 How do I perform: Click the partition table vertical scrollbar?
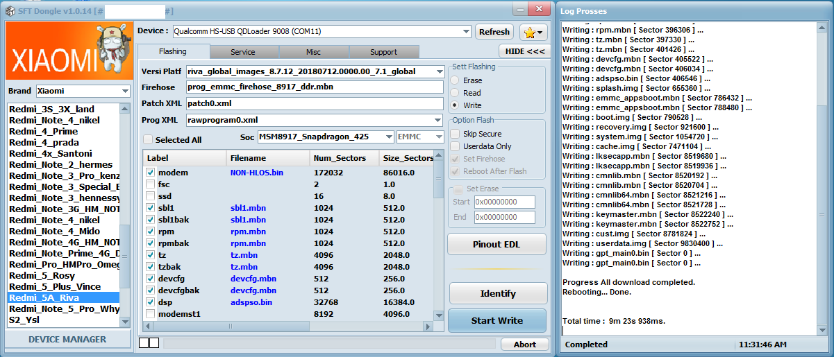(x=438, y=235)
